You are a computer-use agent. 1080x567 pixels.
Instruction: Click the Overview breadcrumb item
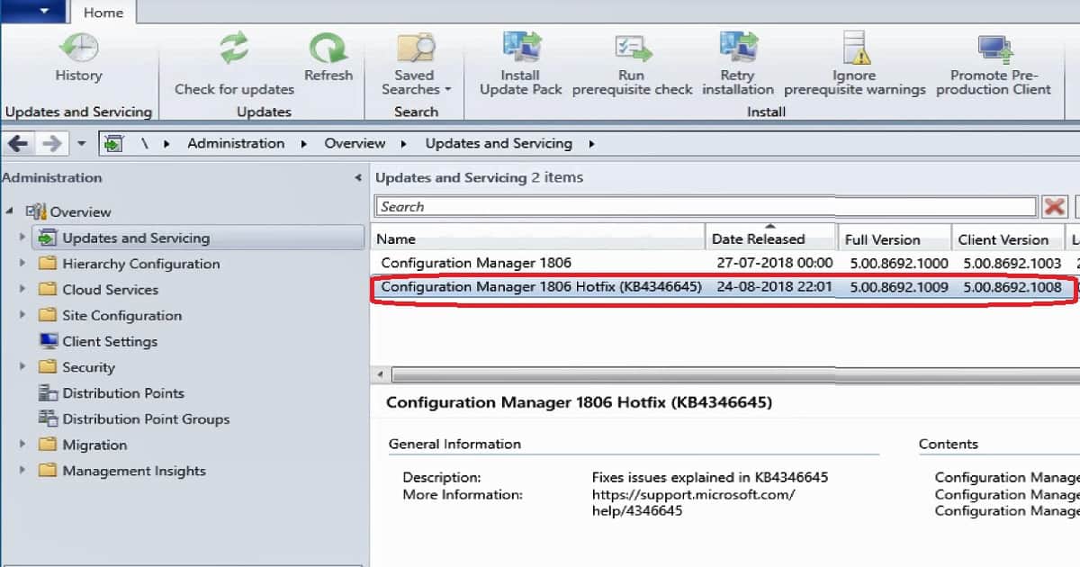(x=355, y=143)
